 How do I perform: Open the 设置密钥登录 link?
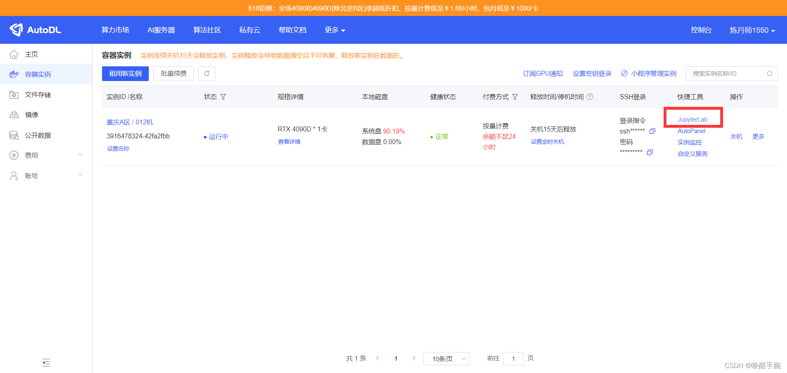592,74
